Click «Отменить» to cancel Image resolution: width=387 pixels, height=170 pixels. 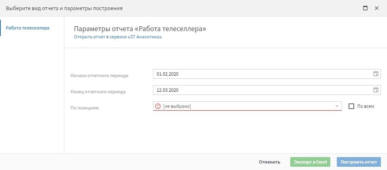(x=269, y=162)
